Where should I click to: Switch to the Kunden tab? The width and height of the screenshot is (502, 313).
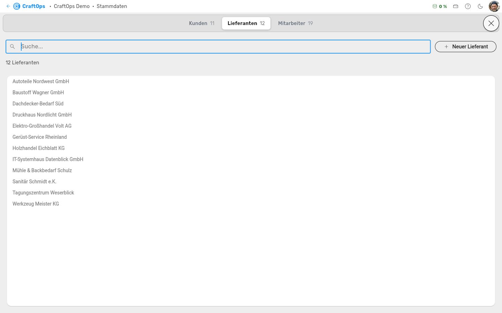coord(201,23)
